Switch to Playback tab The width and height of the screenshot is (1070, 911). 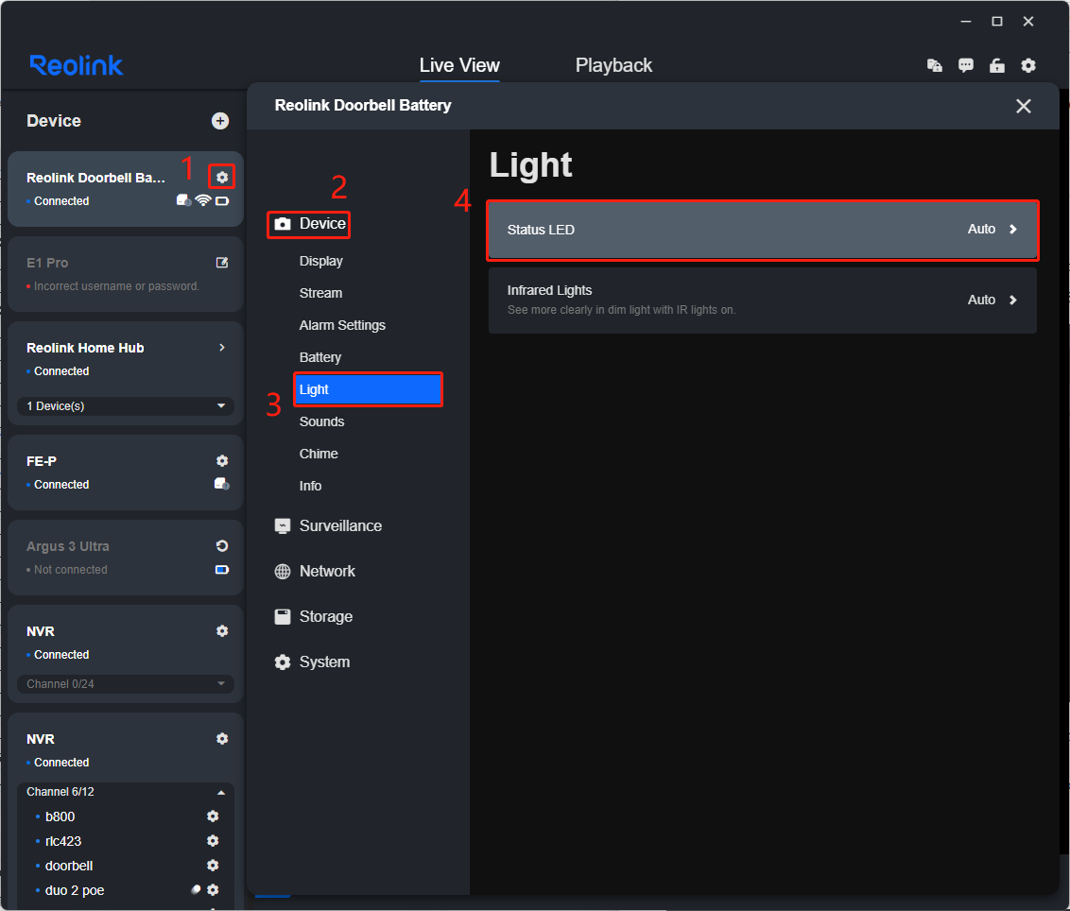[x=613, y=65]
